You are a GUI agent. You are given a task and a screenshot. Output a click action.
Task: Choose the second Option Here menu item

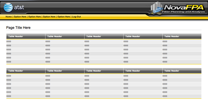[x=35, y=17]
